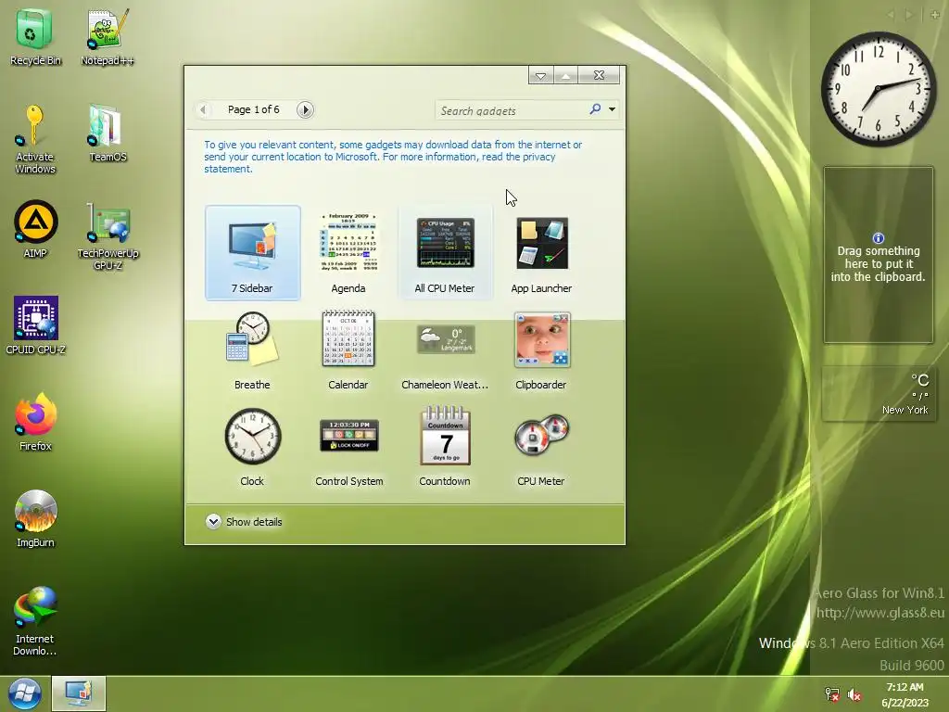Viewport: 949px width, 712px height.
Task: Click the Search gadgets field
Action: (512, 110)
